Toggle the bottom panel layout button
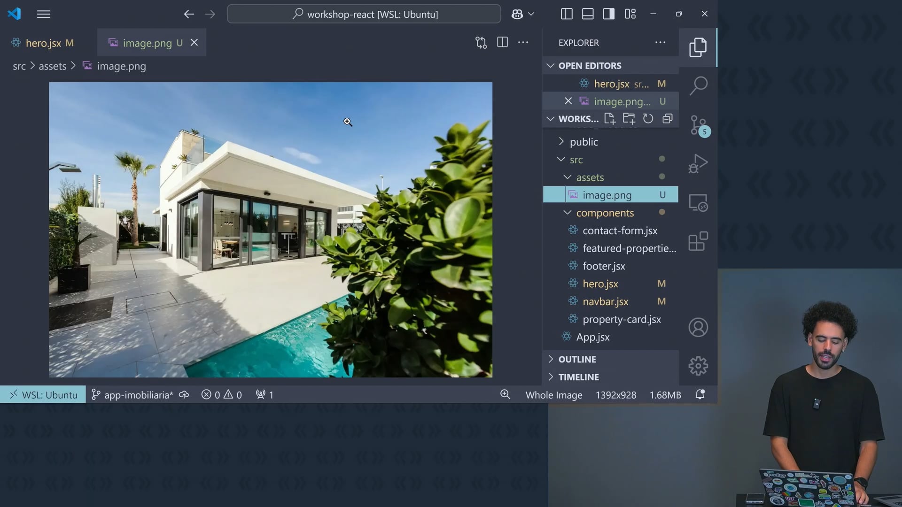The image size is (902, 507). [588, 14]
